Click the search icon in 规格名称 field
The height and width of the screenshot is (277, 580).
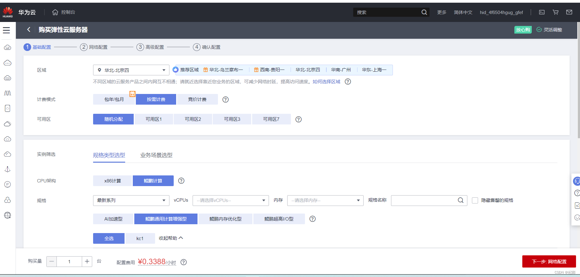pyautogui.click(x=461, y=200)
